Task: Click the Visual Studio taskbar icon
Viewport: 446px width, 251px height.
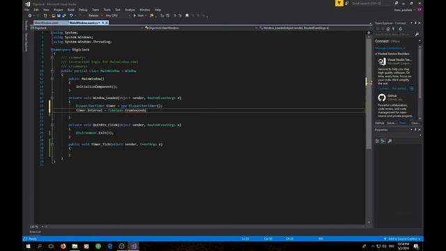Action: pos(133,246)
